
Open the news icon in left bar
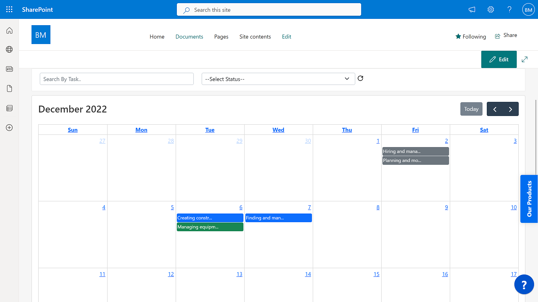(x=9, y=69)
